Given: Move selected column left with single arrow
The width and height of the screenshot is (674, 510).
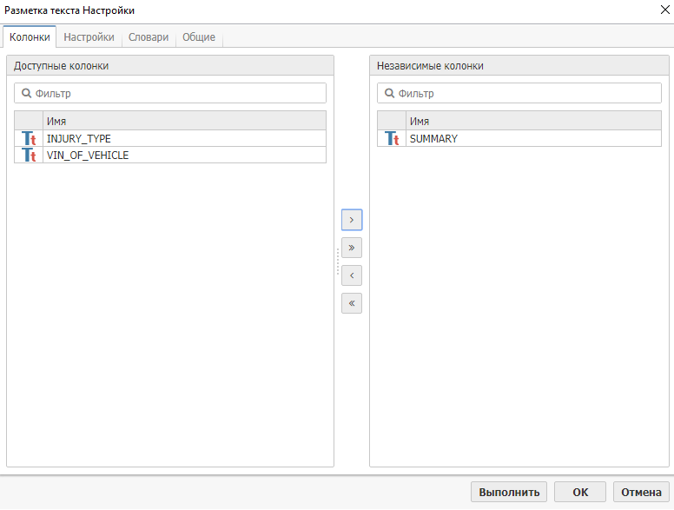Looking at the screenshot, I should coord(352,275).
